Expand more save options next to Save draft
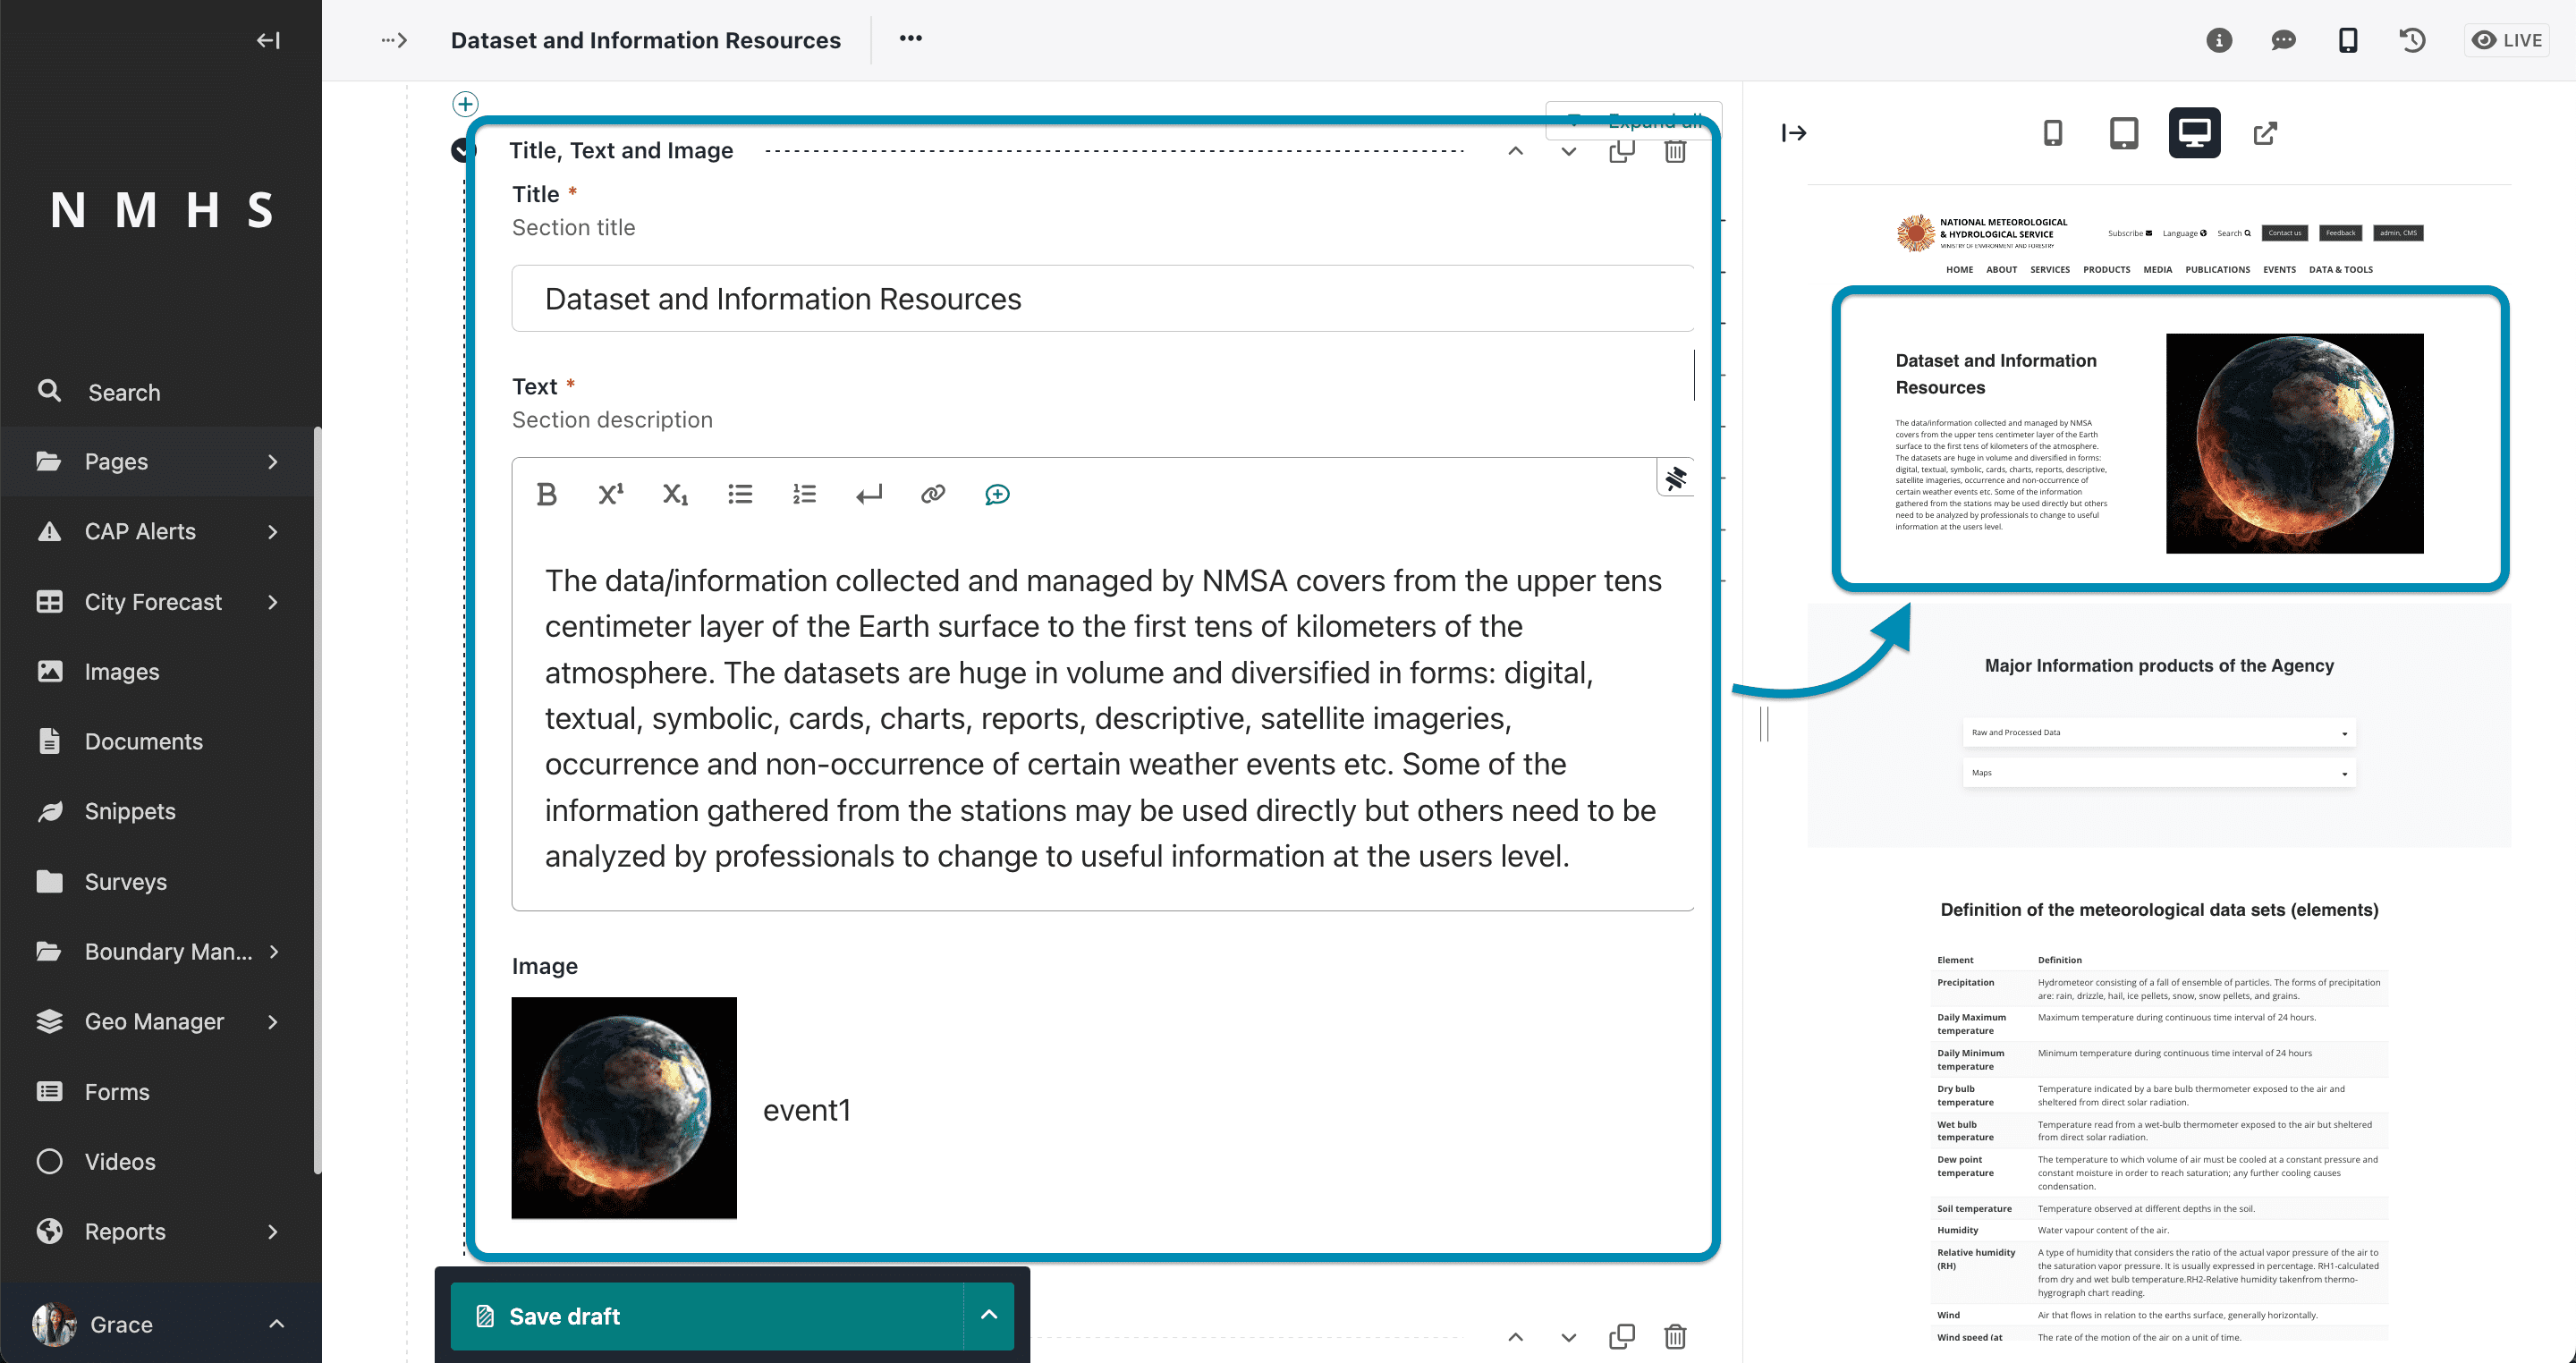2576x1363 pixels. (989, 1315)
